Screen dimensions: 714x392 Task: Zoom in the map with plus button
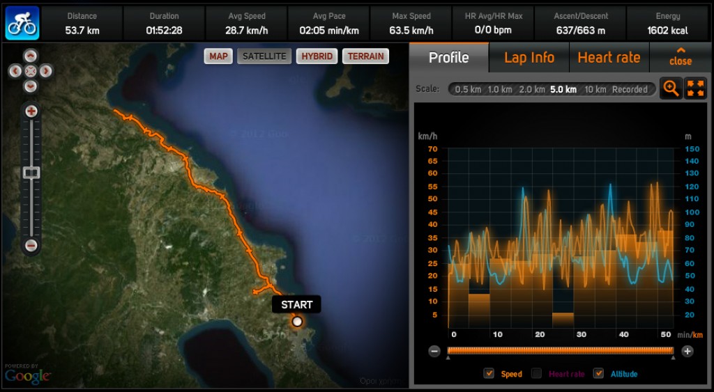click(31, 111)
